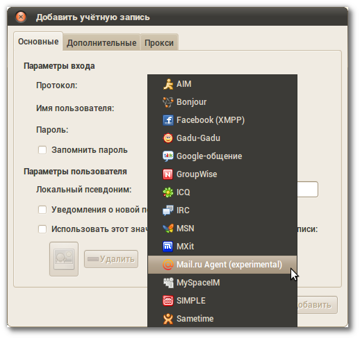Pick Google-общение protocol

coord(222,156)
